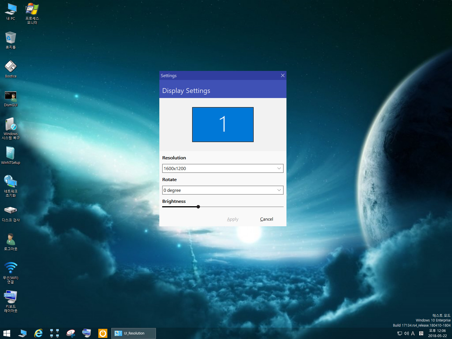Open the 프로세스 모니터 desktop icon

(x=32, y=14)
